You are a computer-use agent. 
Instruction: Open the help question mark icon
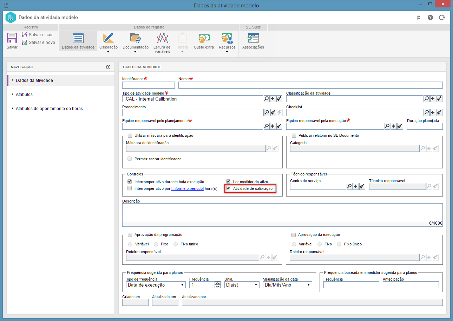[x=430, y=18]
